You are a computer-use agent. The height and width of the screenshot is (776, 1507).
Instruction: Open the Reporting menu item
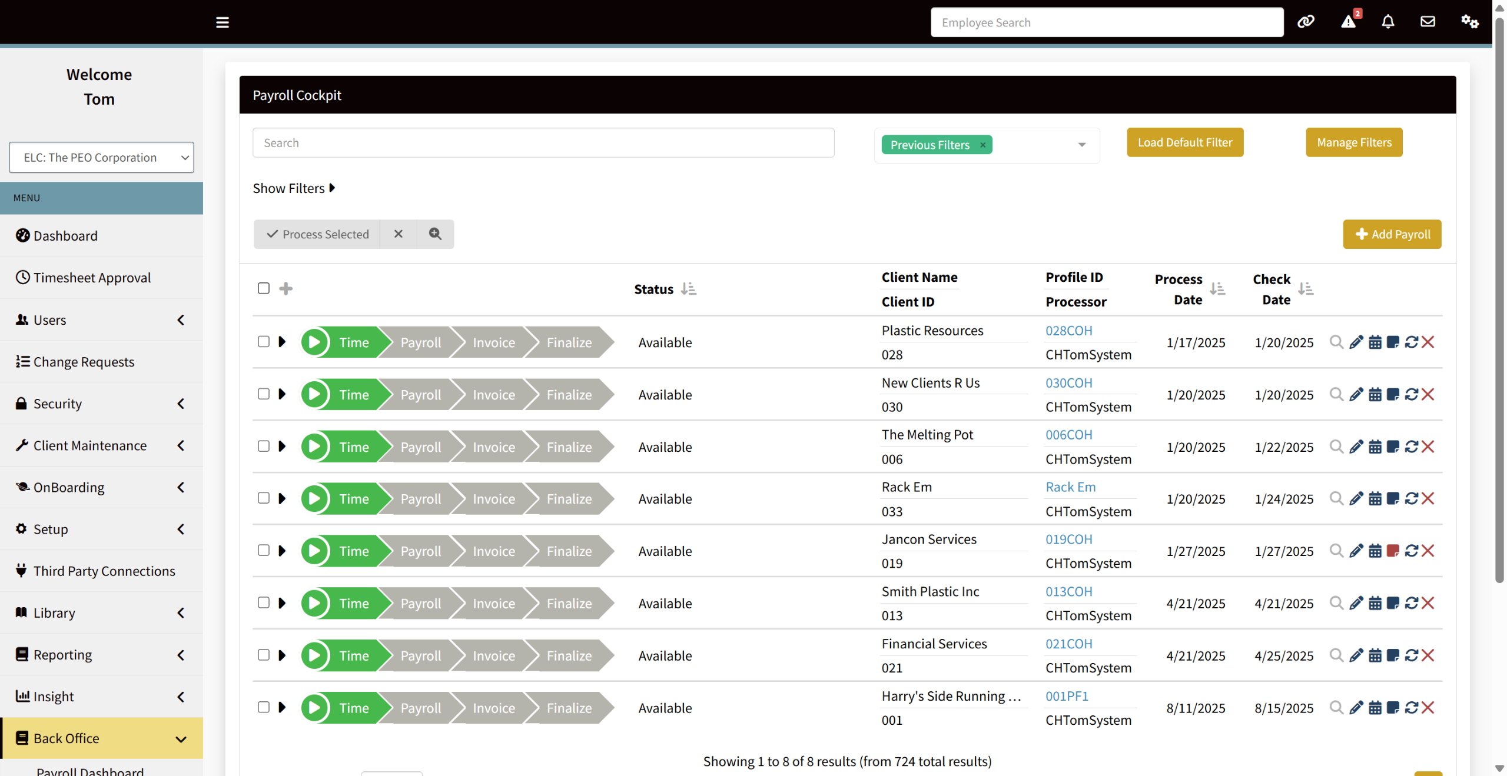[x=101, y=655]
